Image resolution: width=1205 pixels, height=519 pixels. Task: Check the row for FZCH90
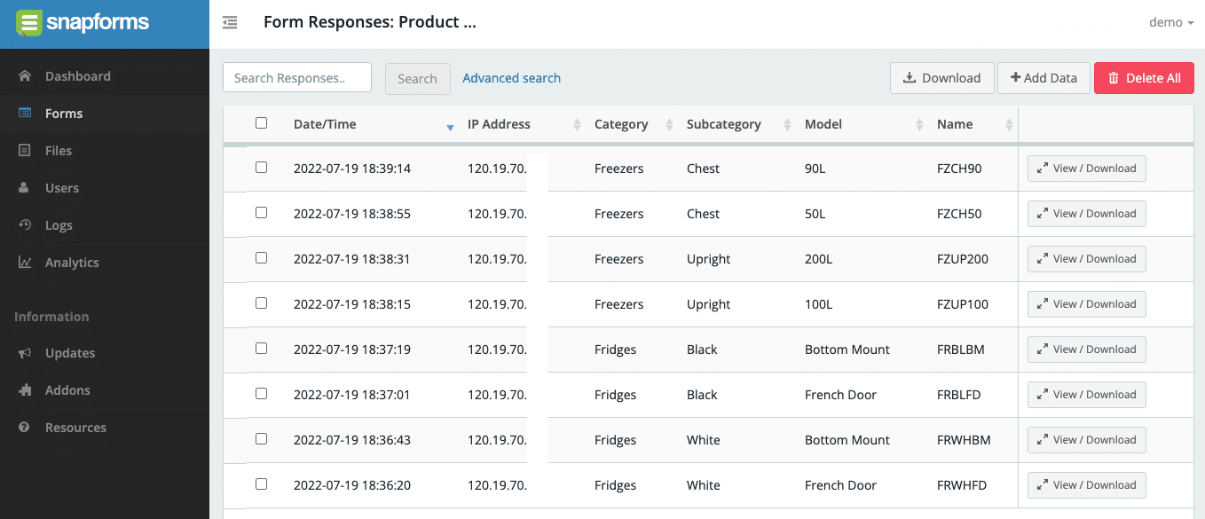261,168
